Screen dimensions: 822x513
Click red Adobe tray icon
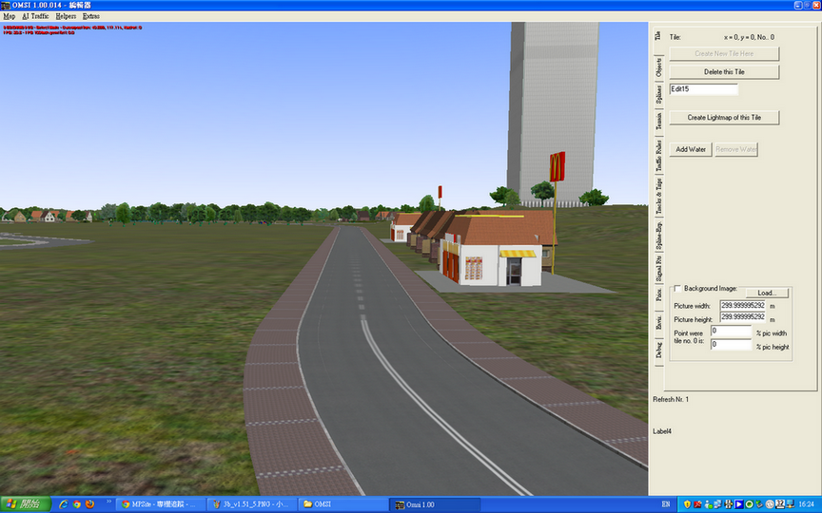click(697, 504)
